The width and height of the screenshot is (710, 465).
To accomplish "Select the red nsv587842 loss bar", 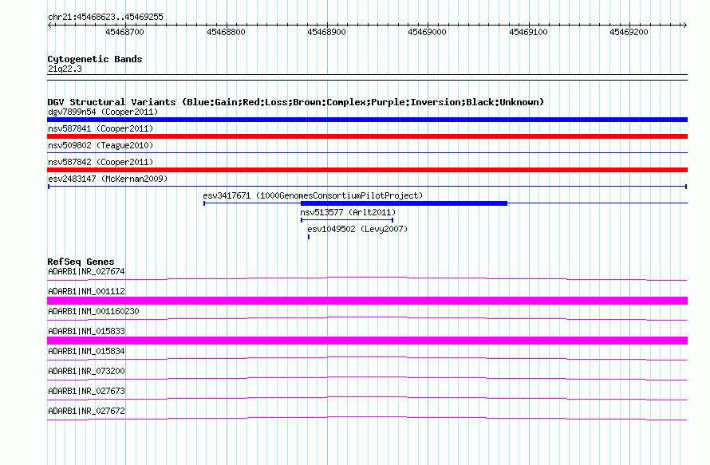I will pos(367,170).
